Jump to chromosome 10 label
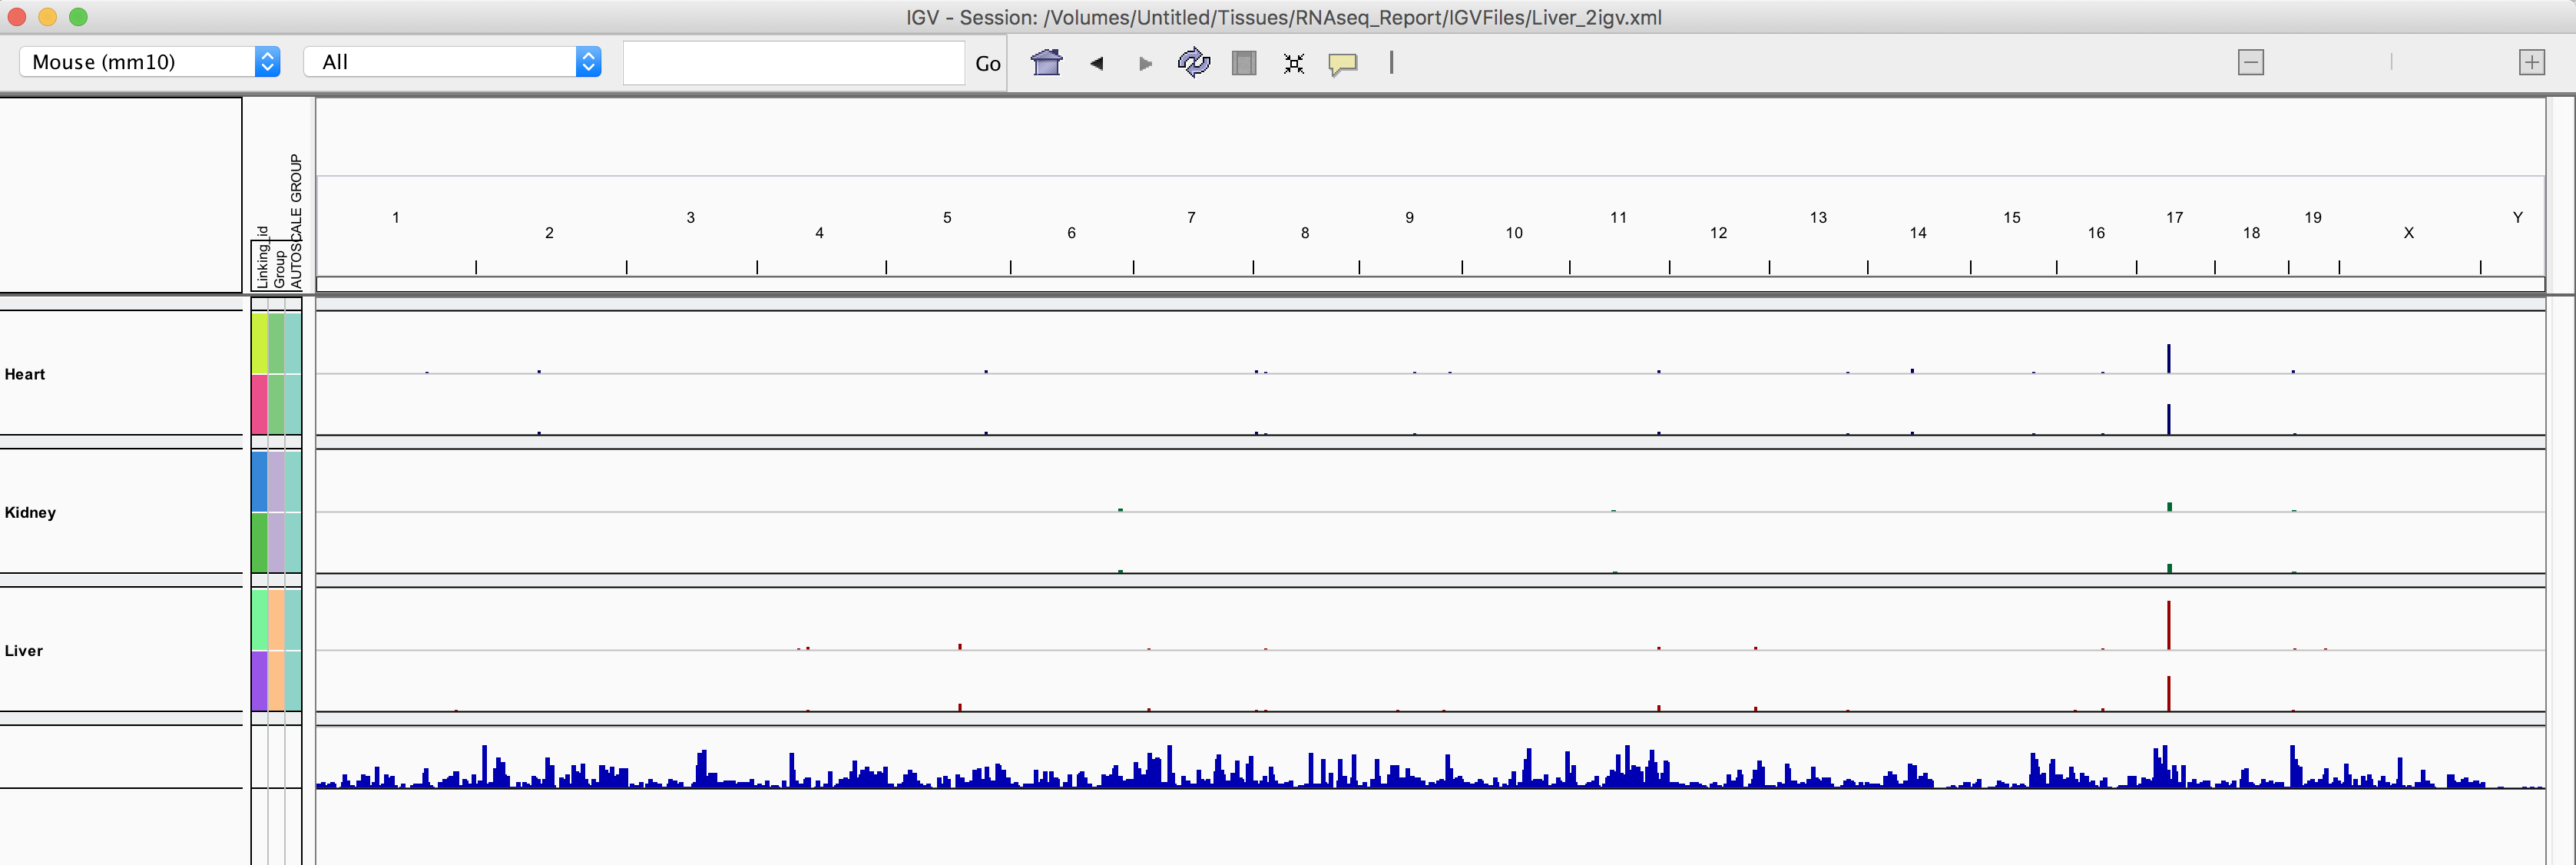The height and width of the screenshot is (865, 2576). 1514,233
